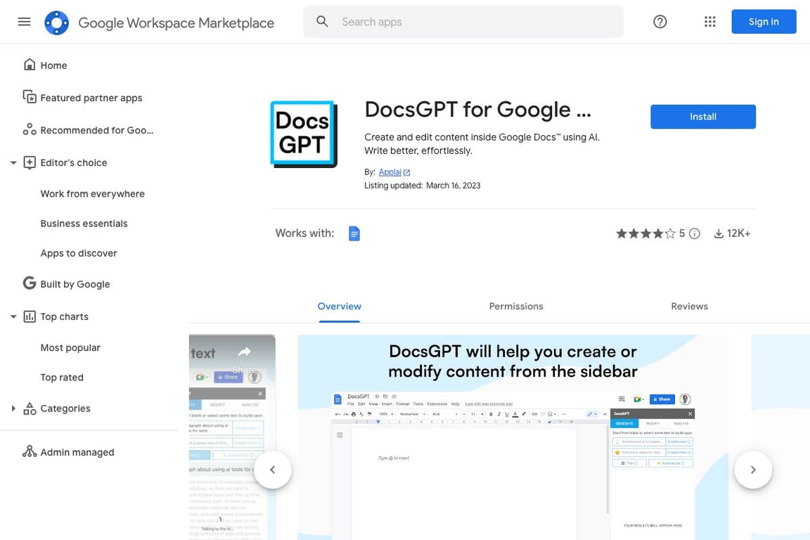Open the rating info icon
Image resolution: width=810 pixels, height=540 pixels.
(x=694, y=233)
